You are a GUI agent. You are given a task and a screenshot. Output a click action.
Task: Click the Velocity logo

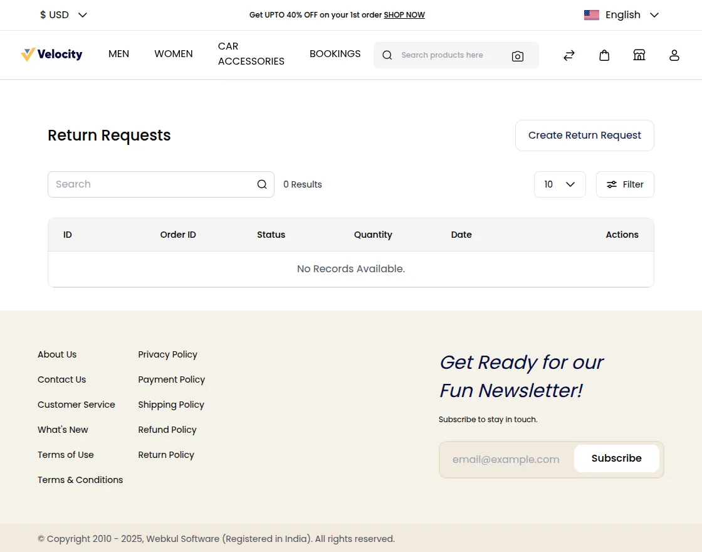[x=51, y=55]
